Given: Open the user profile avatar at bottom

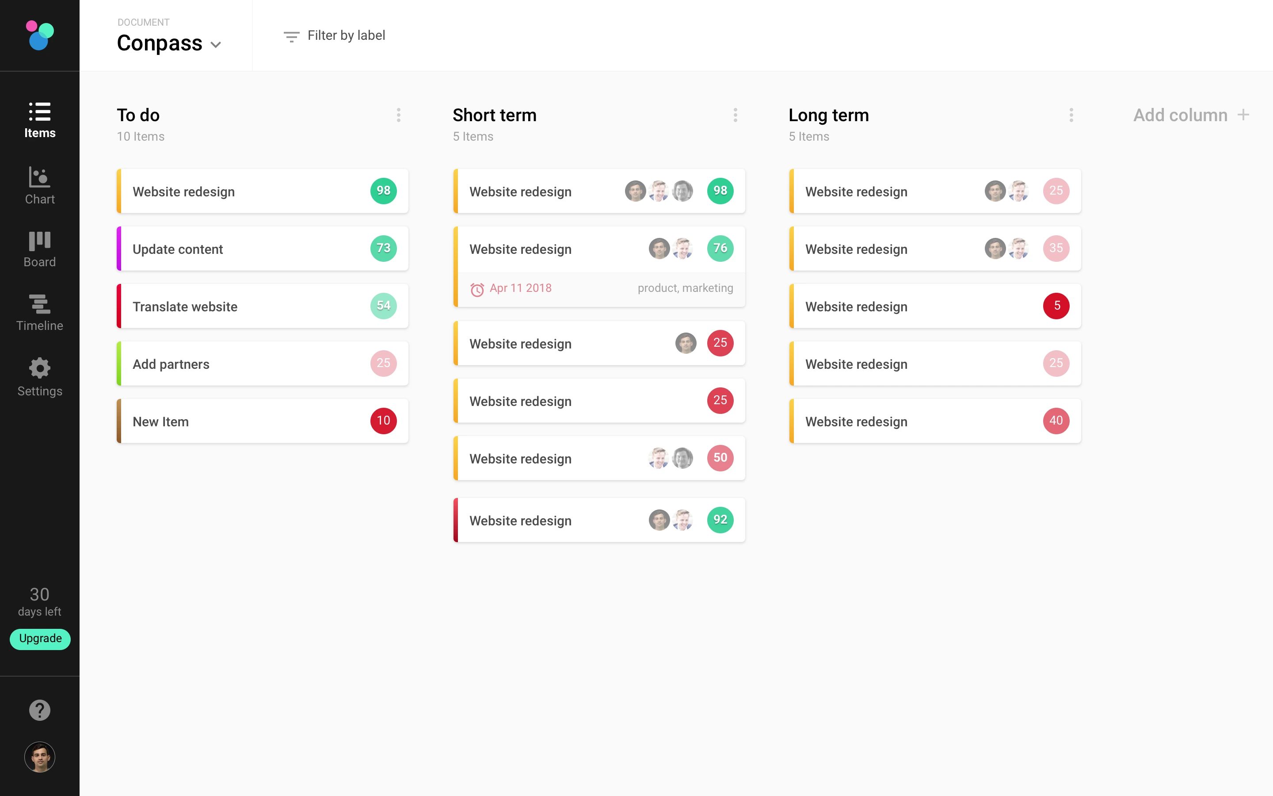Looking at the screenshot, I should [39, 757].
